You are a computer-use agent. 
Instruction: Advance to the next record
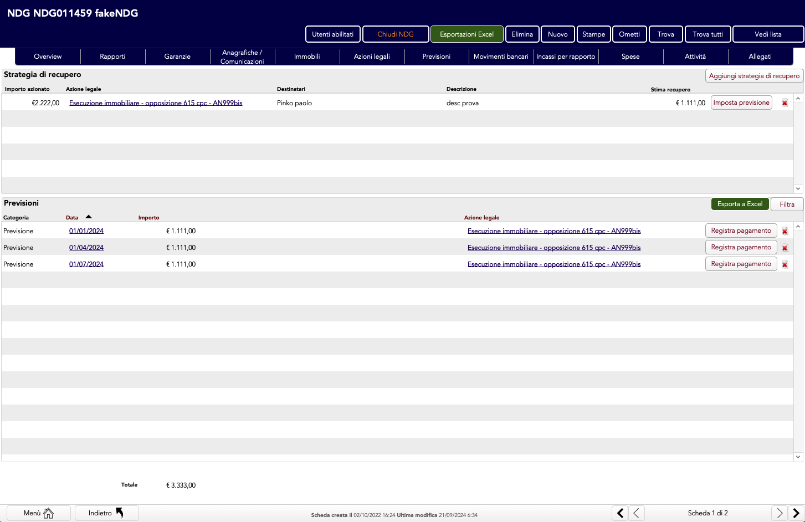point(779,513)
